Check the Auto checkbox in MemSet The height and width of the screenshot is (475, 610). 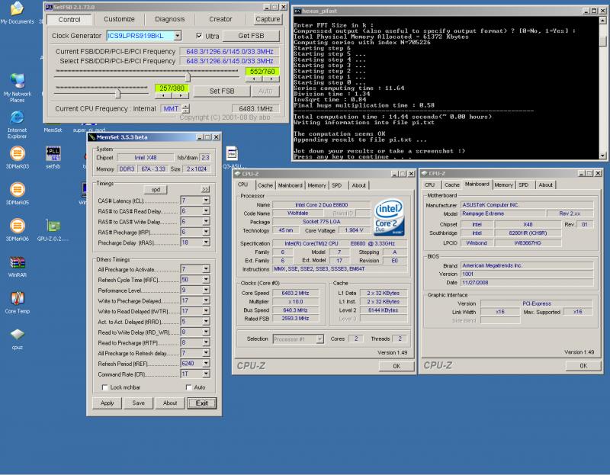(188, 387)
